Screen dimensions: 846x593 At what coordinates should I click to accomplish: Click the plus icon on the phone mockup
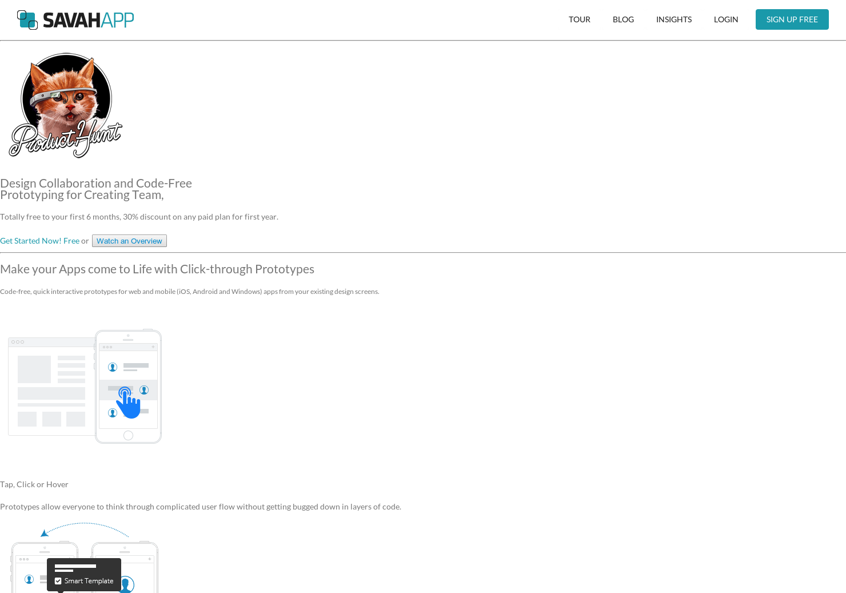[x=152, y=347]
